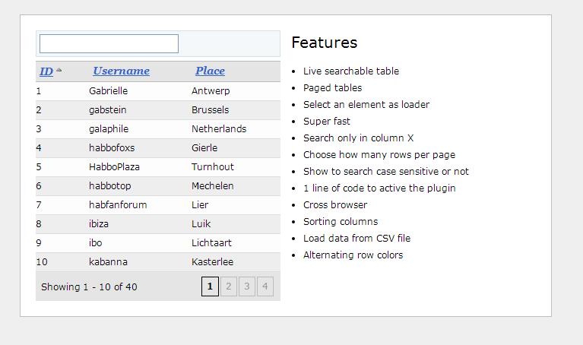Jump to page 4 of results
The width and height of the screenshot is (583, 345).
(265, 286)
